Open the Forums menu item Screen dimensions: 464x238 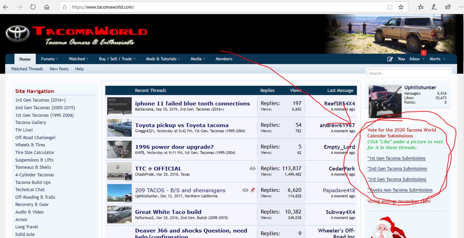48,59
